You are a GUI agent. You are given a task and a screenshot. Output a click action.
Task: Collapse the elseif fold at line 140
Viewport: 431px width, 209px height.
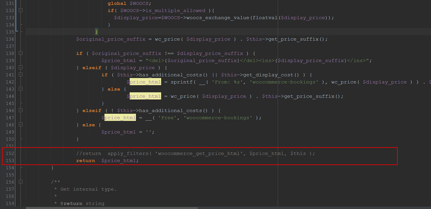(x=20, y=68)
